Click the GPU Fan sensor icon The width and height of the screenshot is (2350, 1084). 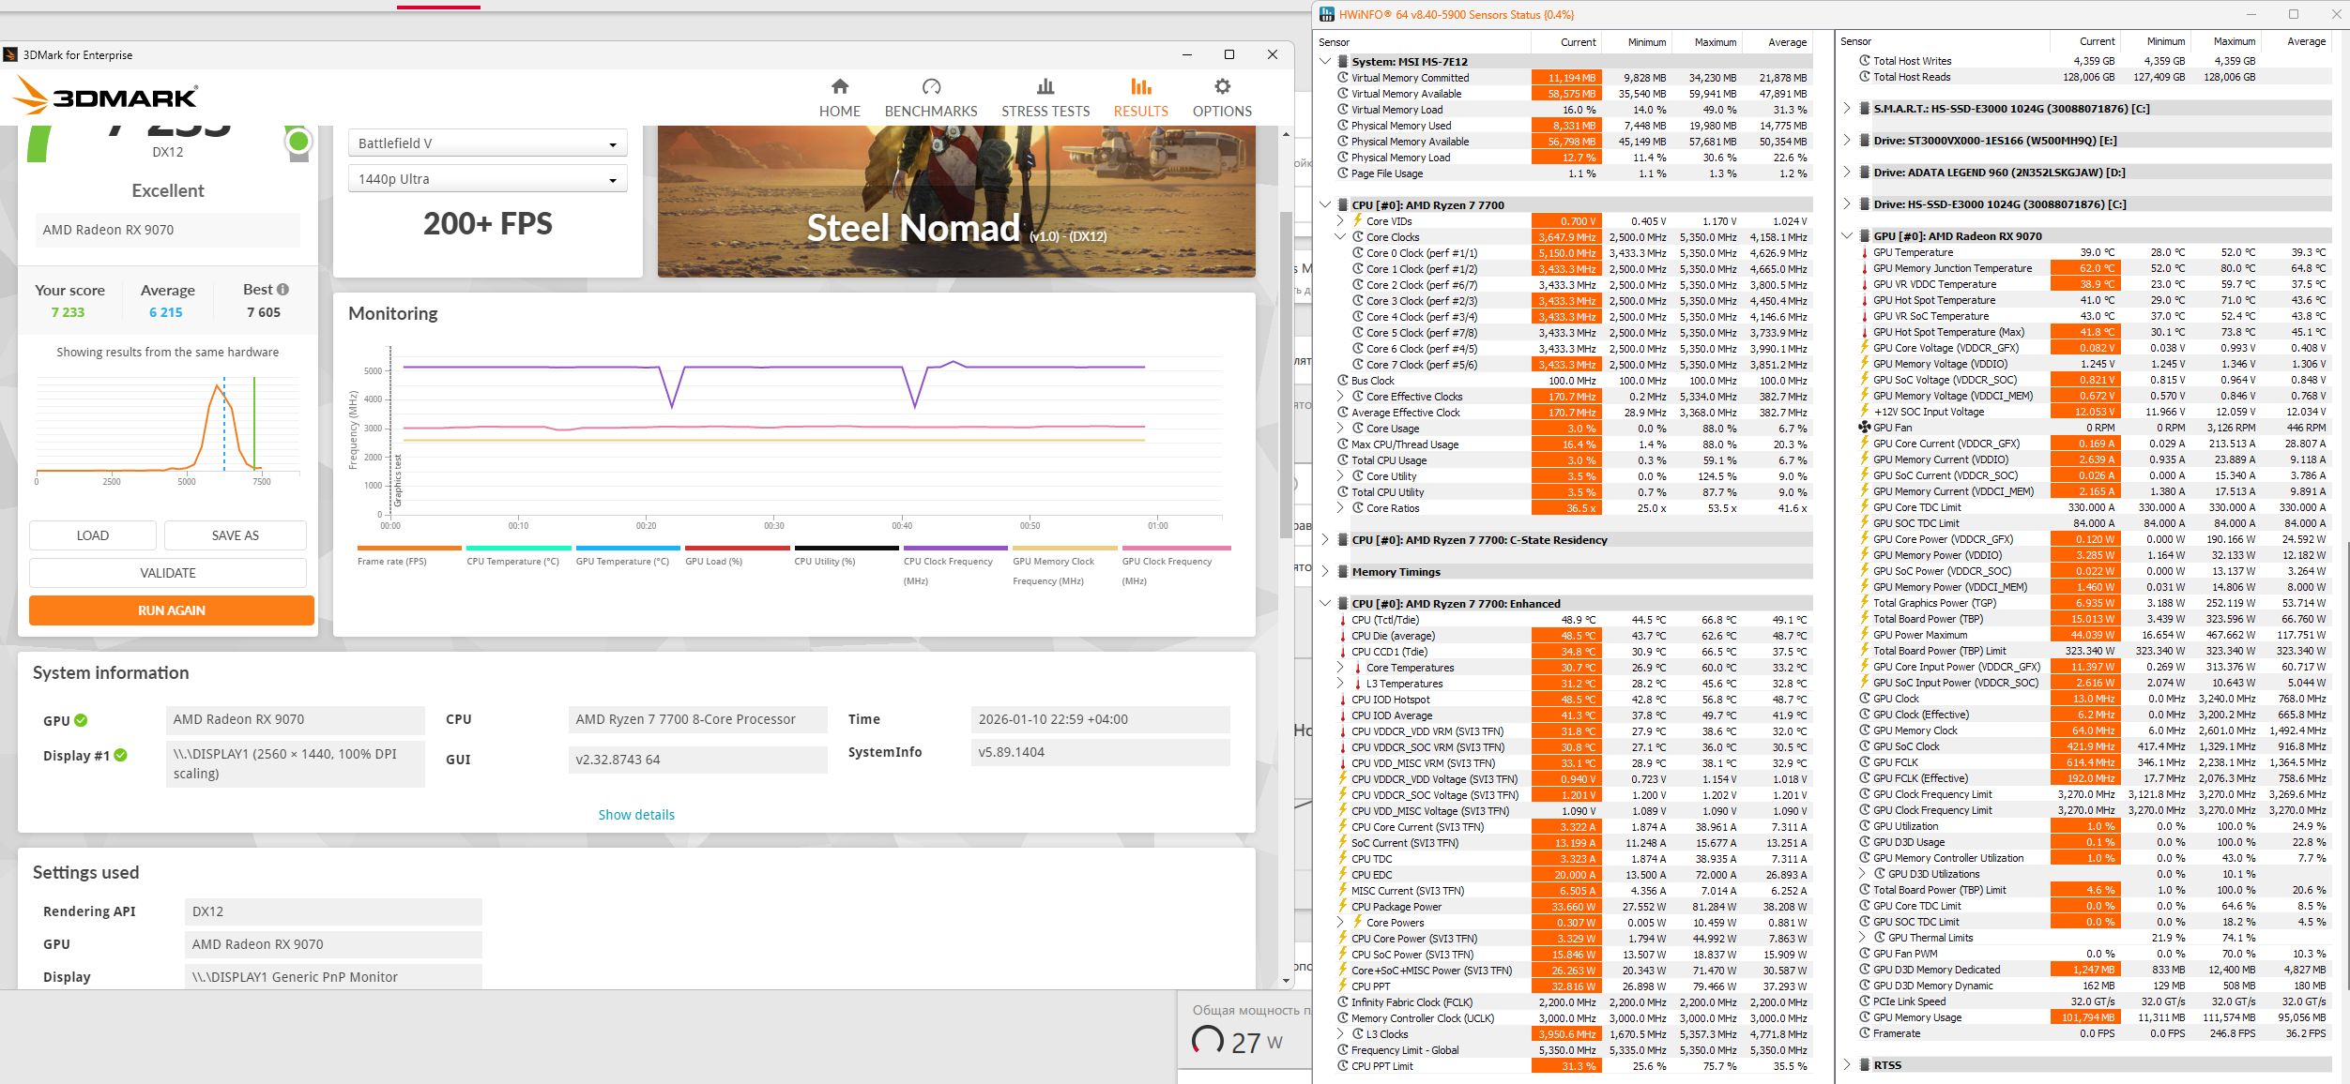tap(1865, 428)
